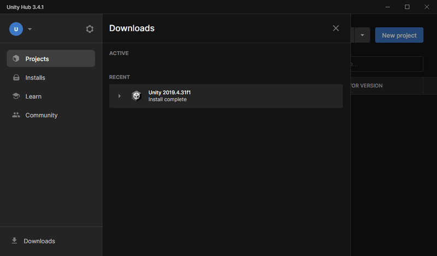Click the Install complete status text

167,99
